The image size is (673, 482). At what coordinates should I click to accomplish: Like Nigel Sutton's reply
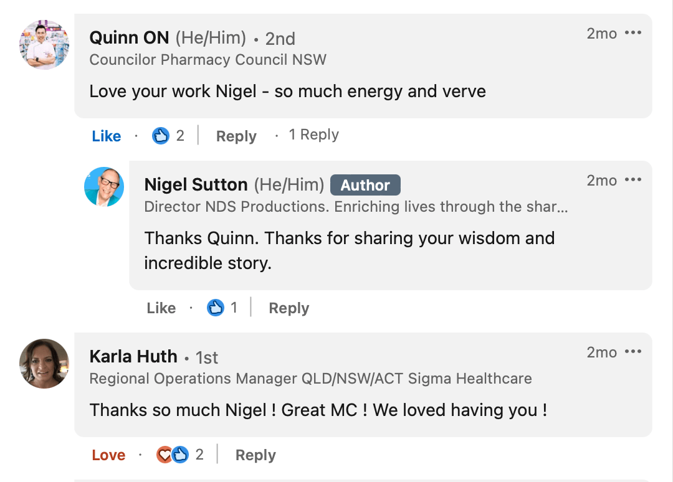[x=161, y=308]
